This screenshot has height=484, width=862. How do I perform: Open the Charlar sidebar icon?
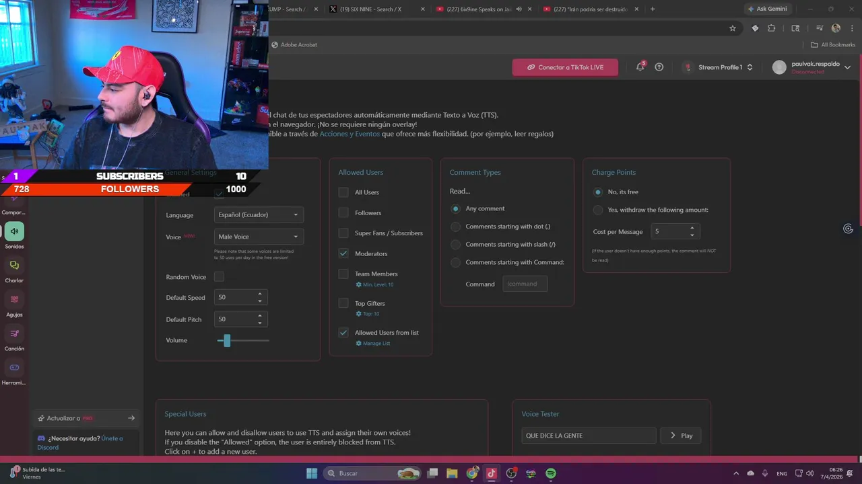tap(14, 266)
